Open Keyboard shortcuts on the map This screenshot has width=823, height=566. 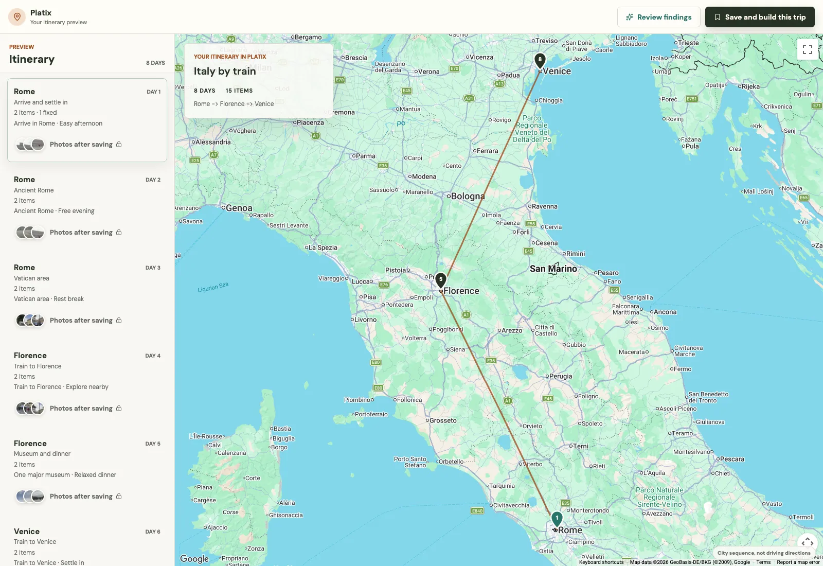click(x=601, y=562)
